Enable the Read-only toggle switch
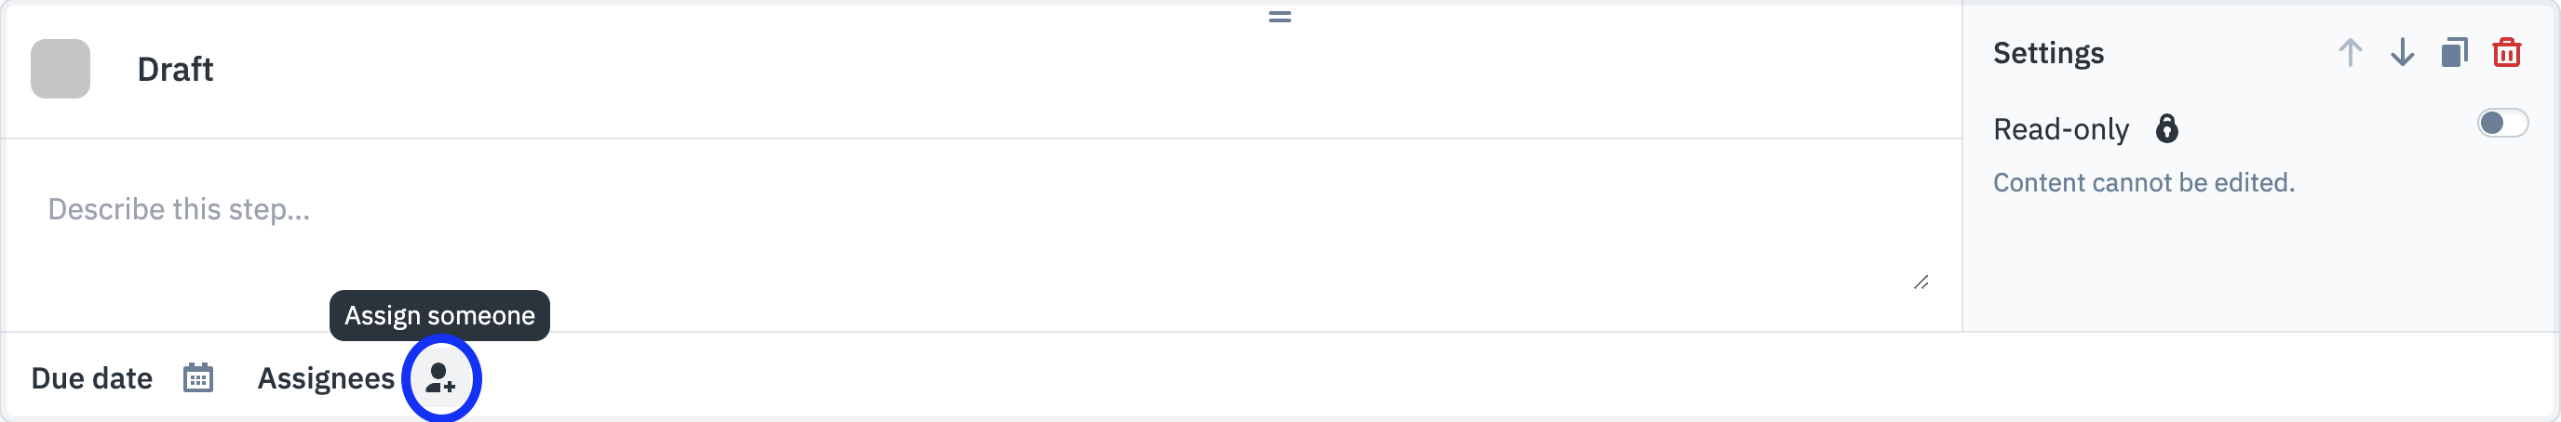 pos(2501,125)
